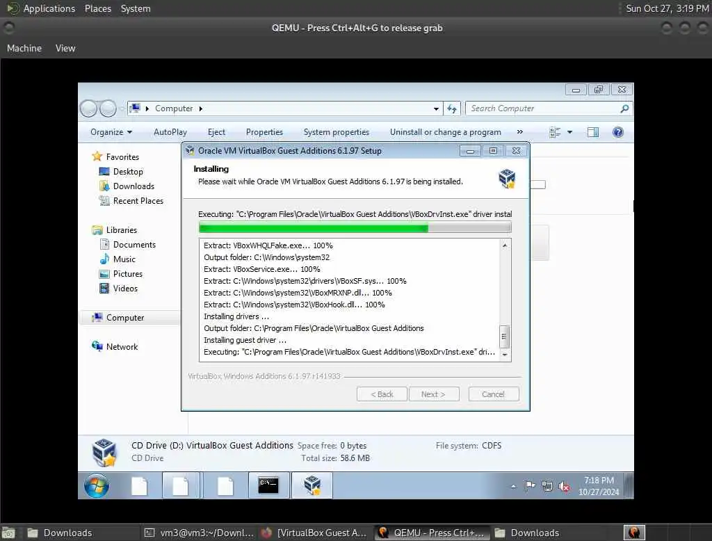This screenshot has width=712, height=541.
Task: Click the Cancel button in setup dialog
Action: pos(493,394)
